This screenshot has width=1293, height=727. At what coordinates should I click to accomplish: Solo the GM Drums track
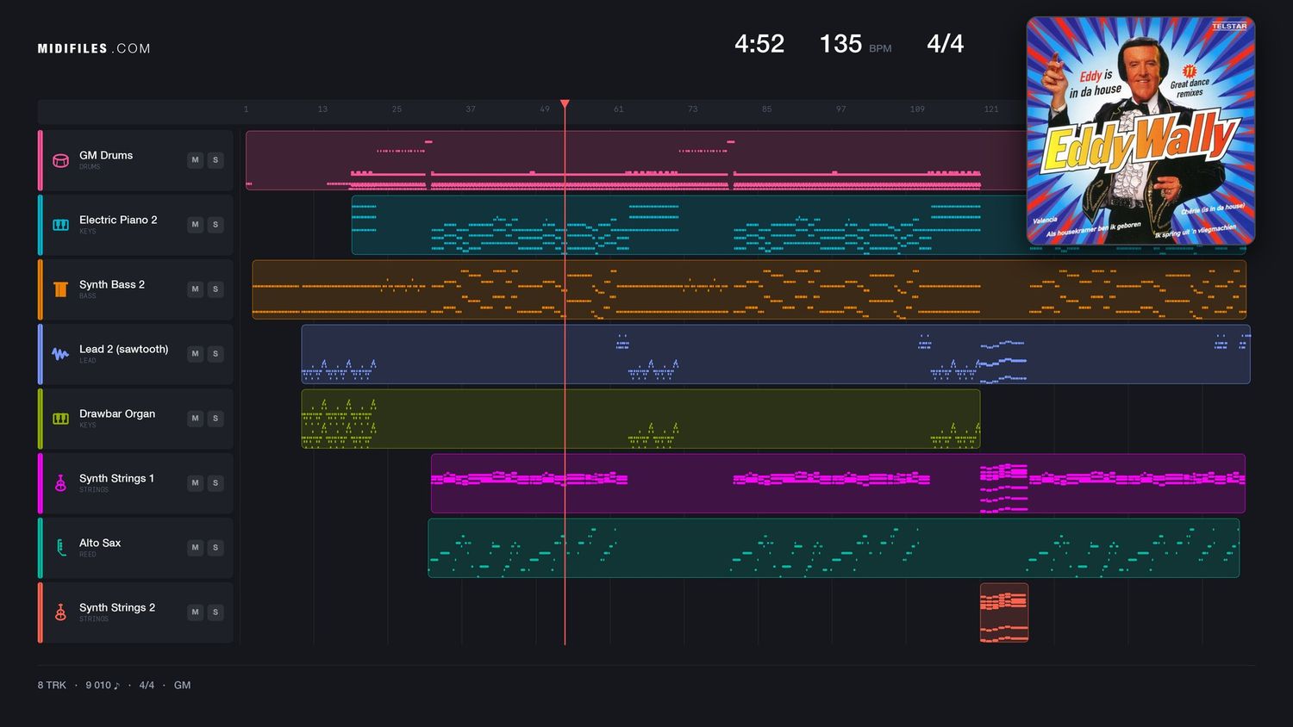215,160
